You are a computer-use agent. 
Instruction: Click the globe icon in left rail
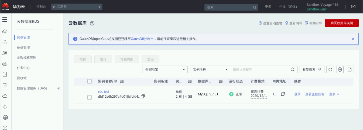(x=5, y=117)
